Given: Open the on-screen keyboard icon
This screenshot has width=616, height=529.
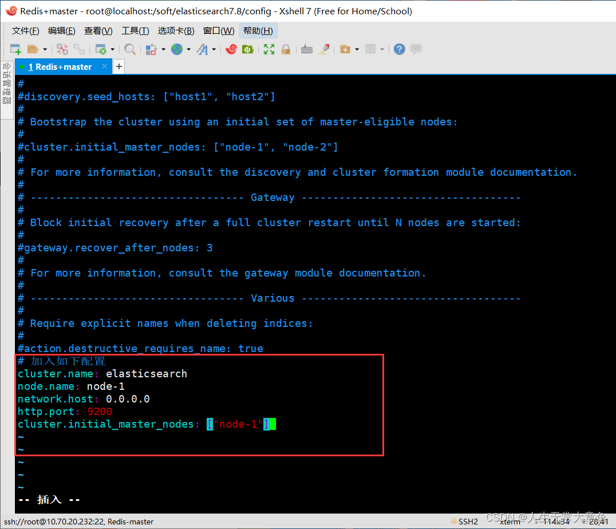Looking at the screenshot, I should pyautogui.click(x=306, y=49).
